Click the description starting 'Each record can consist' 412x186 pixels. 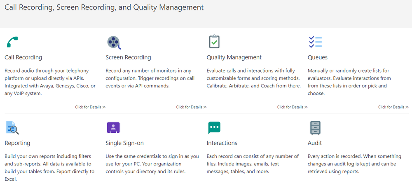click(x=253, y=164)
